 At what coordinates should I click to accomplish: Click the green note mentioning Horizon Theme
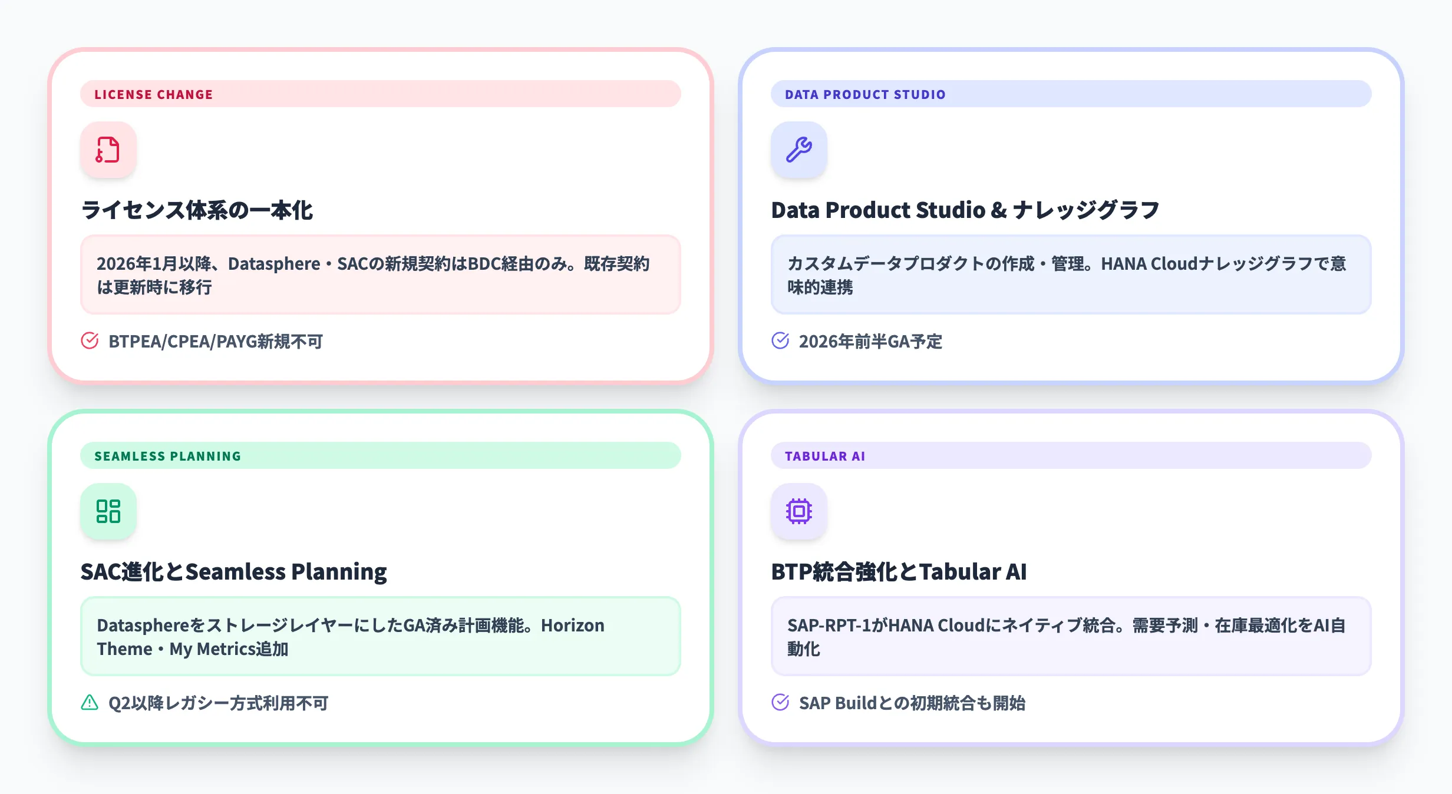(x=381, y=637)
